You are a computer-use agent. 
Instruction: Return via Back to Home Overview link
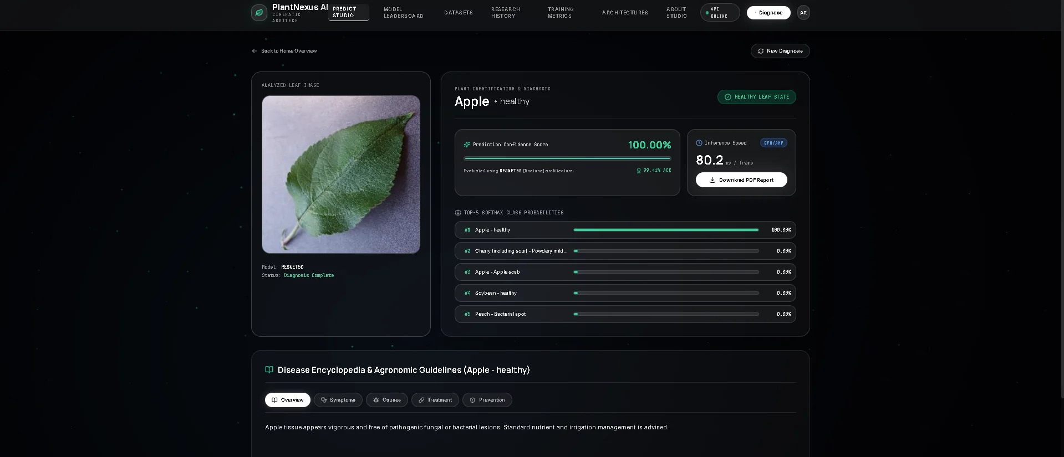[x=284, y=51]
